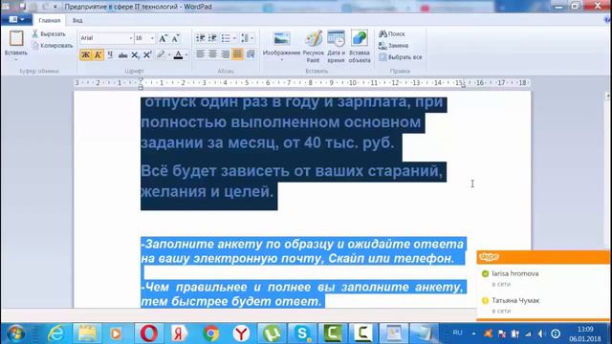Image resolution: width=612 pixels, height=344 pixels.
Task: Shrink font size with smaller A icon
Action: [x=175, y=38]
